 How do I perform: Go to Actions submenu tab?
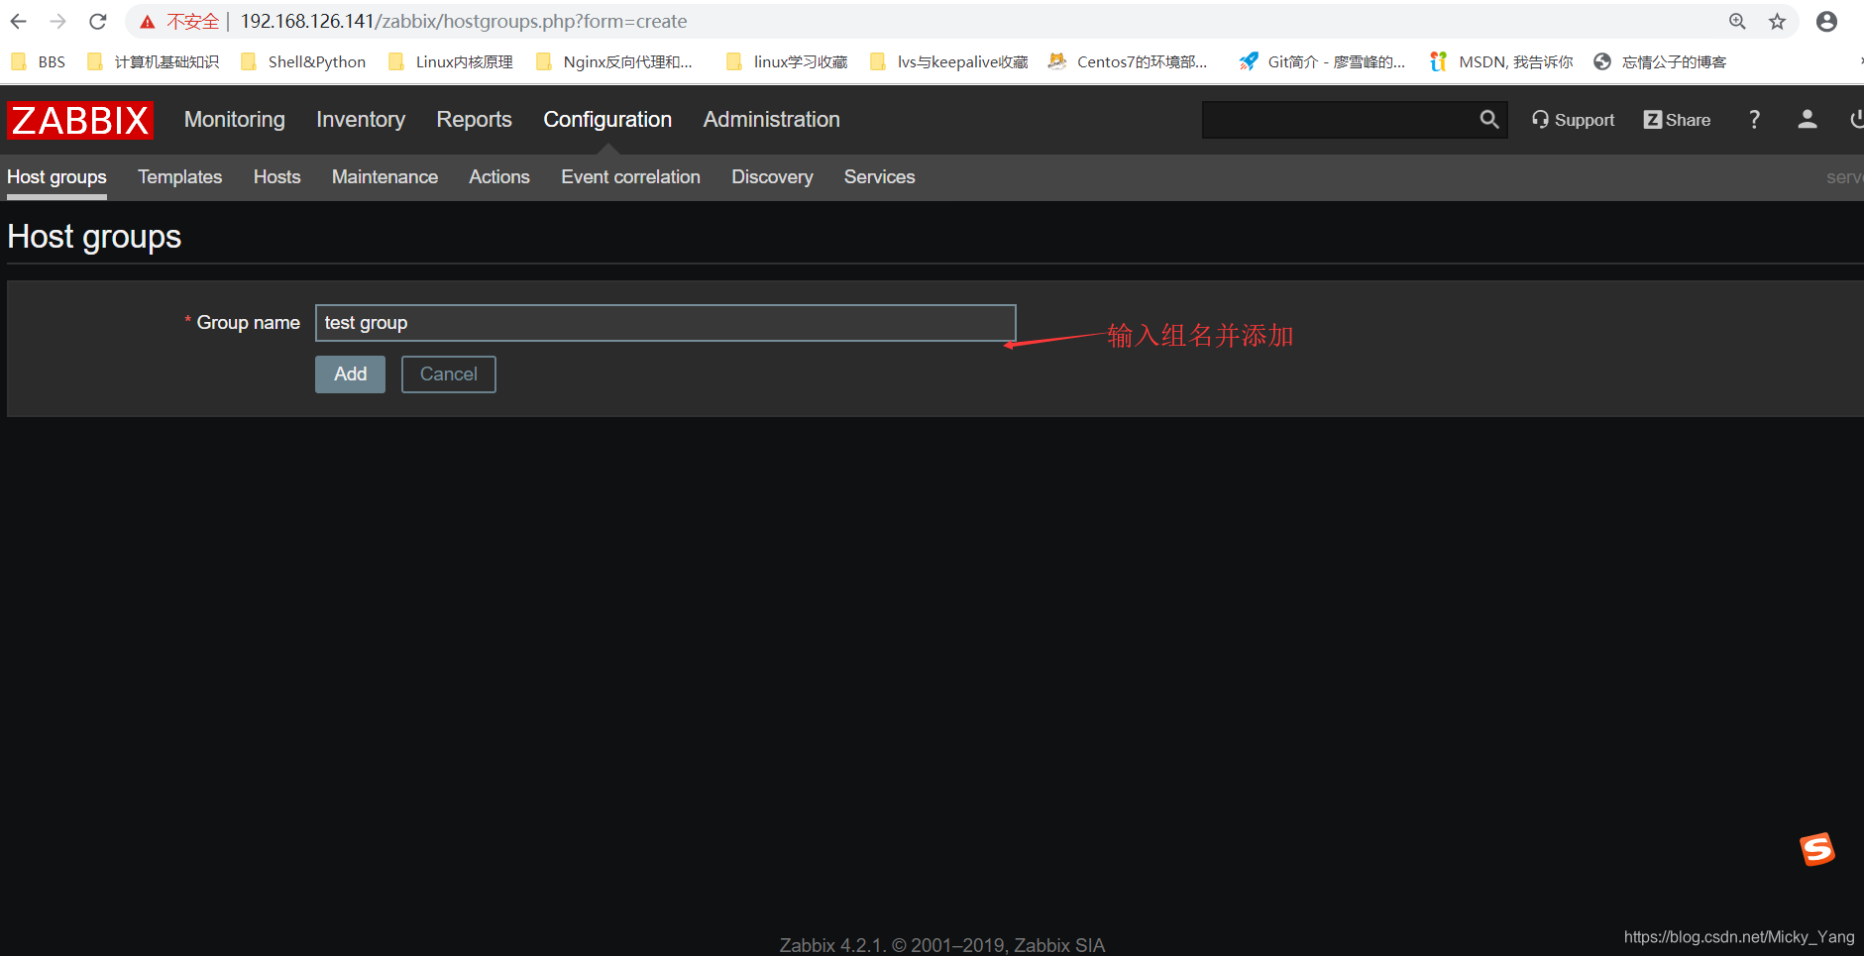[x=499, y=177]
